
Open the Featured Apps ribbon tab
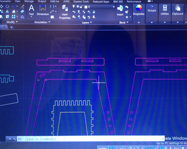101,2
